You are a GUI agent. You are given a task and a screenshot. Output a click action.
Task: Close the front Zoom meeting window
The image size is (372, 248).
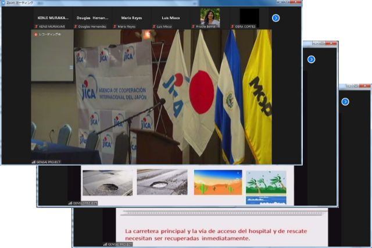pyautogui.click(x=296, y=2)
